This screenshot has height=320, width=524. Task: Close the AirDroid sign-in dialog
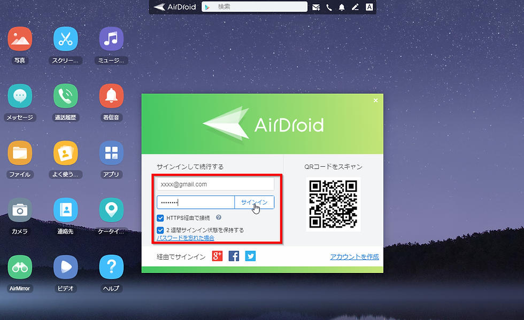[375, 100]
